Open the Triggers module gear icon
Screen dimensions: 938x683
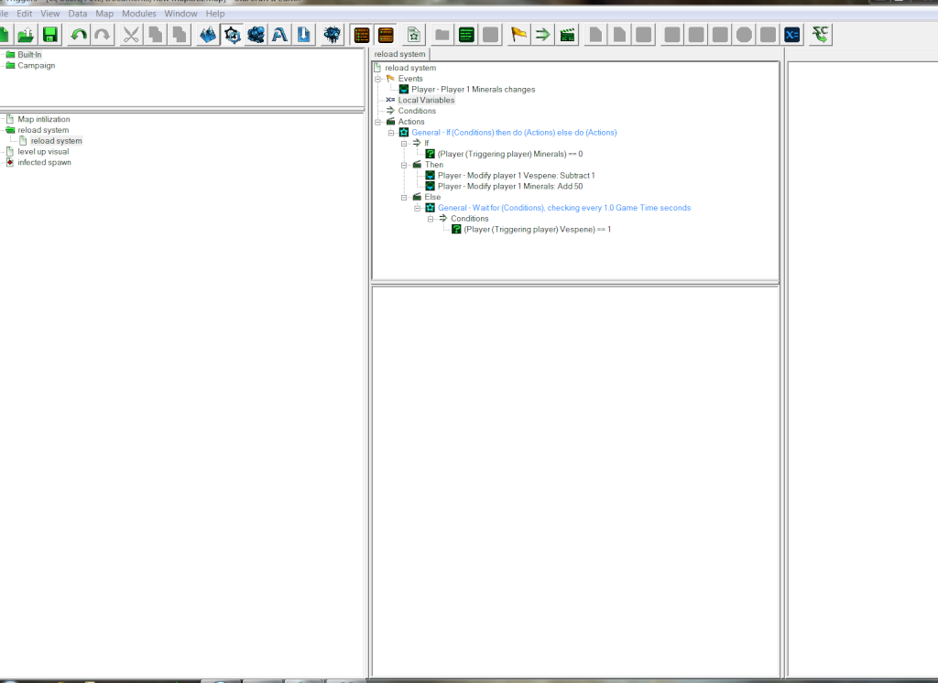coord(232,35)
